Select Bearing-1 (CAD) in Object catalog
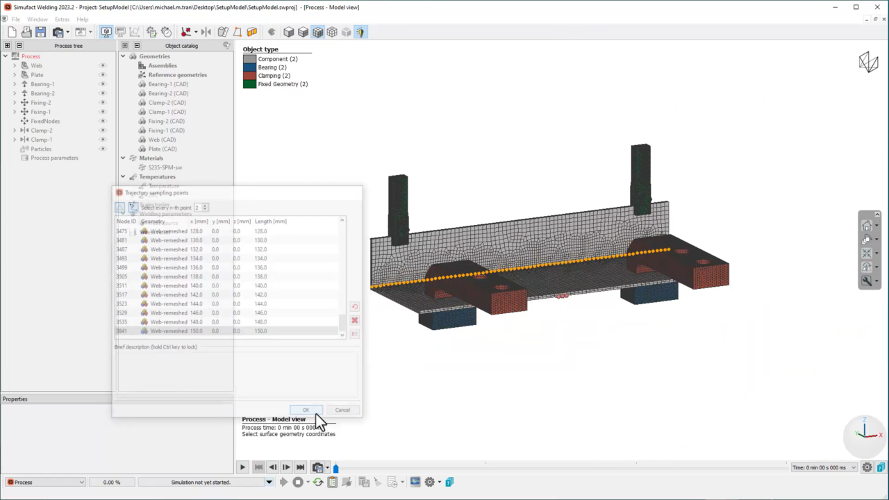The image size is (889, 500). point(168,84)
